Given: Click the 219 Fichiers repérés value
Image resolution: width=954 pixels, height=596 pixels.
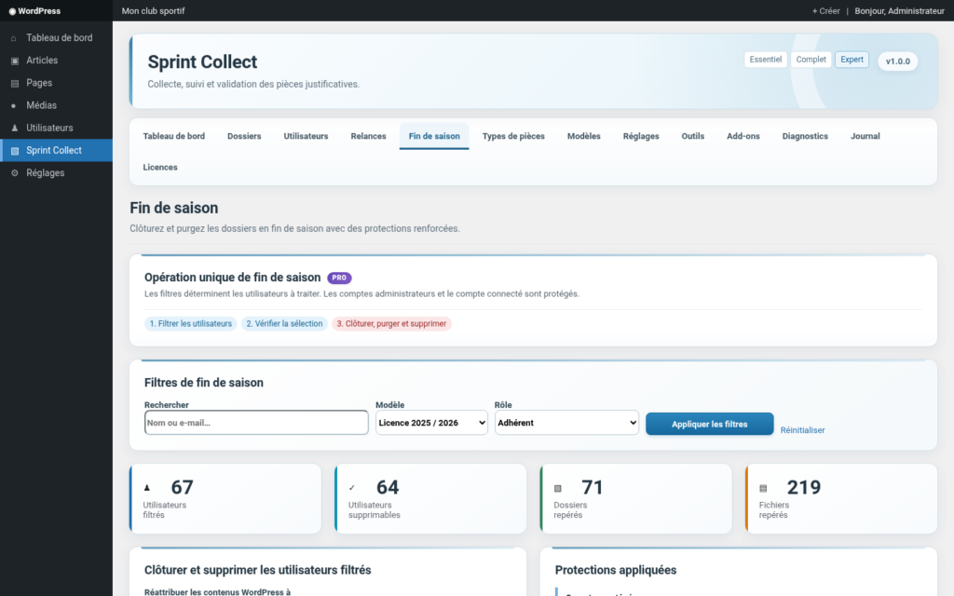Looking at the screenshot, I should [804, 487].
